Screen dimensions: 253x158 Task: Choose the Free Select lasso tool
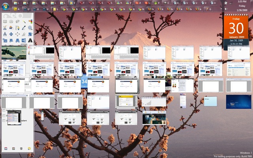point(17,21)
